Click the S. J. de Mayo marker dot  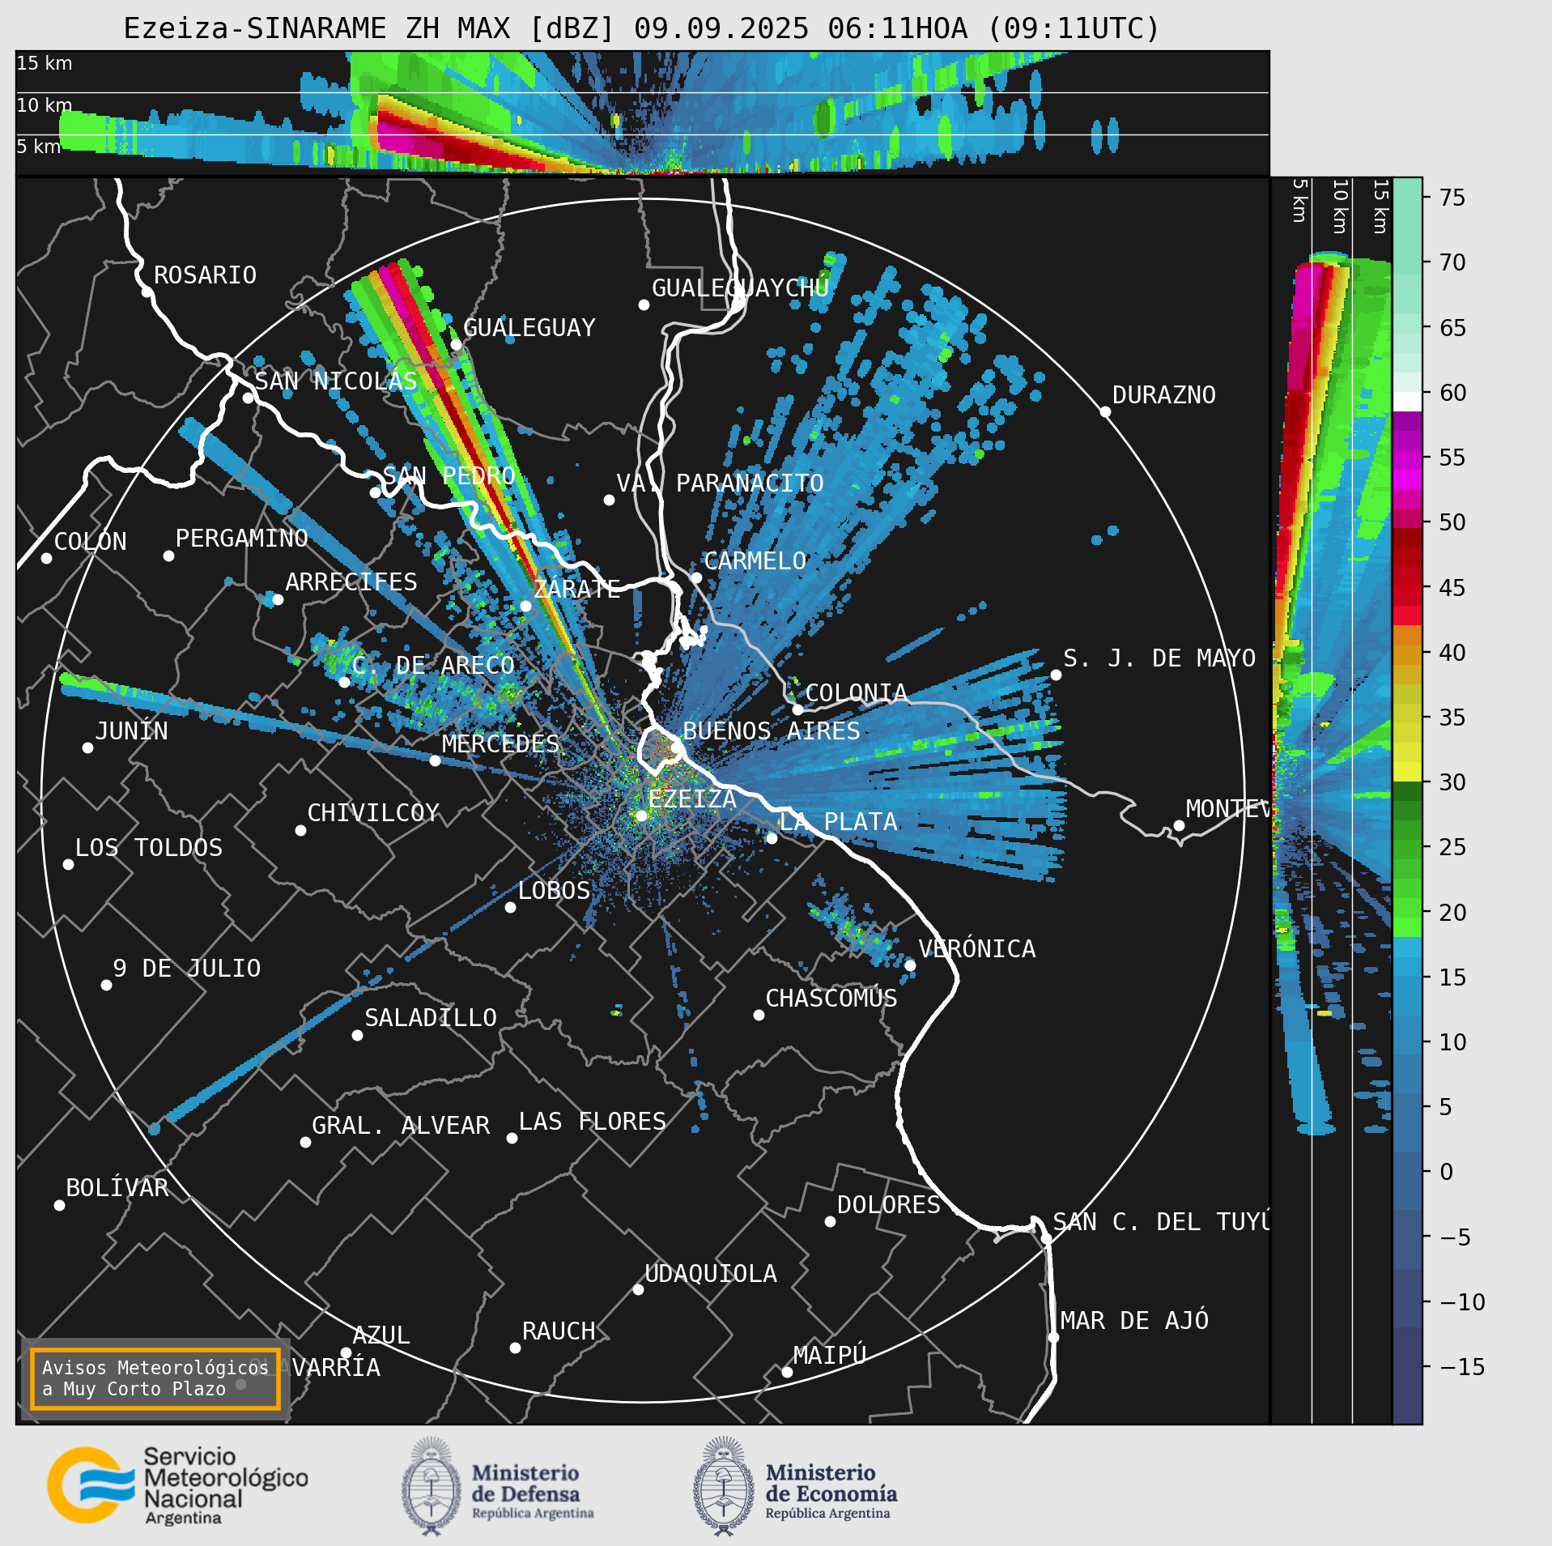1056,675
